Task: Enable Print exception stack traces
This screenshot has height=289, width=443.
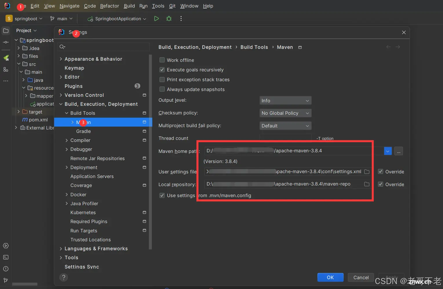Action: coord(162,79)
